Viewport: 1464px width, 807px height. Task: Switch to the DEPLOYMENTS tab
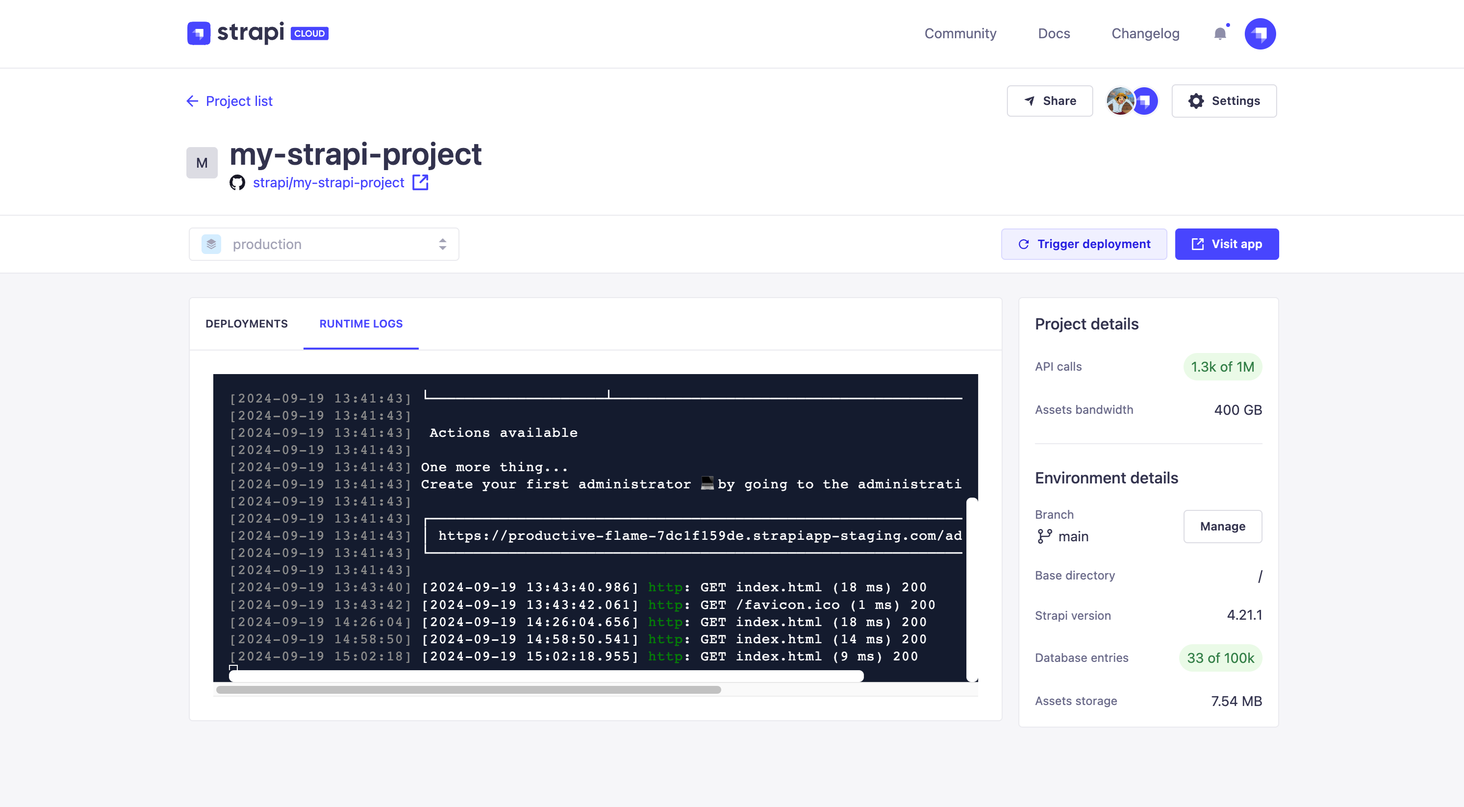pyautogui.click(x=246, y=324)
